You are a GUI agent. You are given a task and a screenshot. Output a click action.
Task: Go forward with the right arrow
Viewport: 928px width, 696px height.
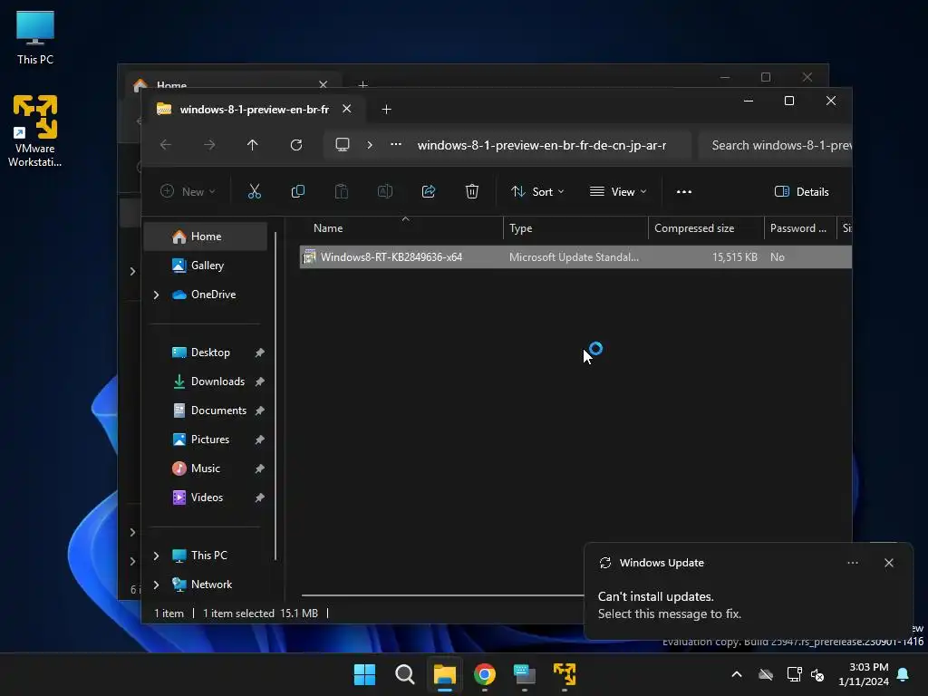tap(209, 145)
